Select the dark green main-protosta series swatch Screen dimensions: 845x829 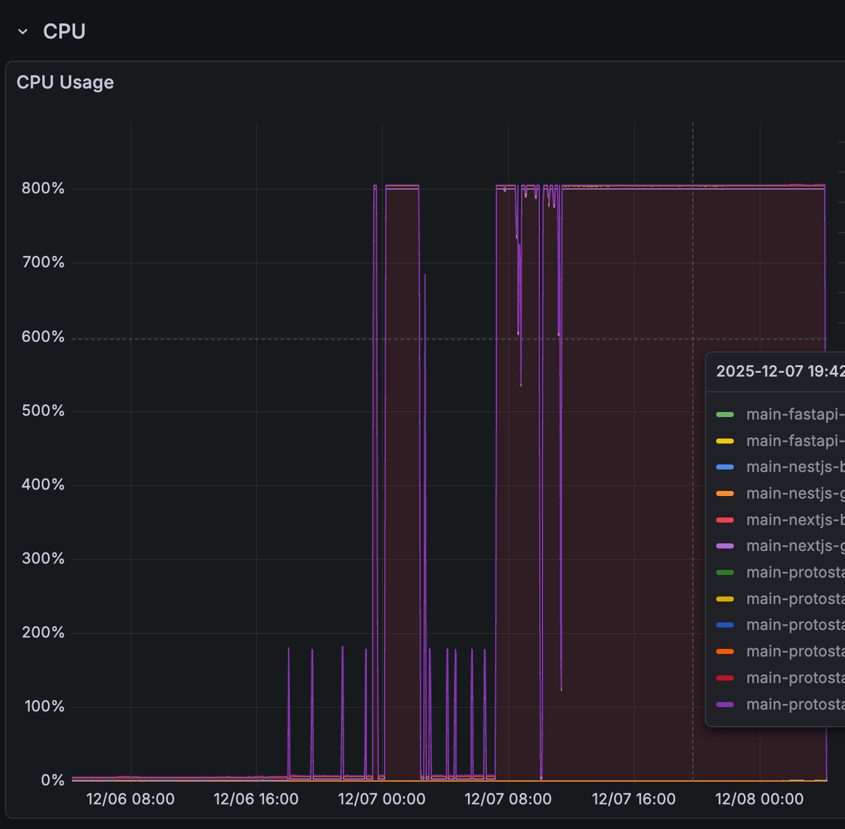725,572
